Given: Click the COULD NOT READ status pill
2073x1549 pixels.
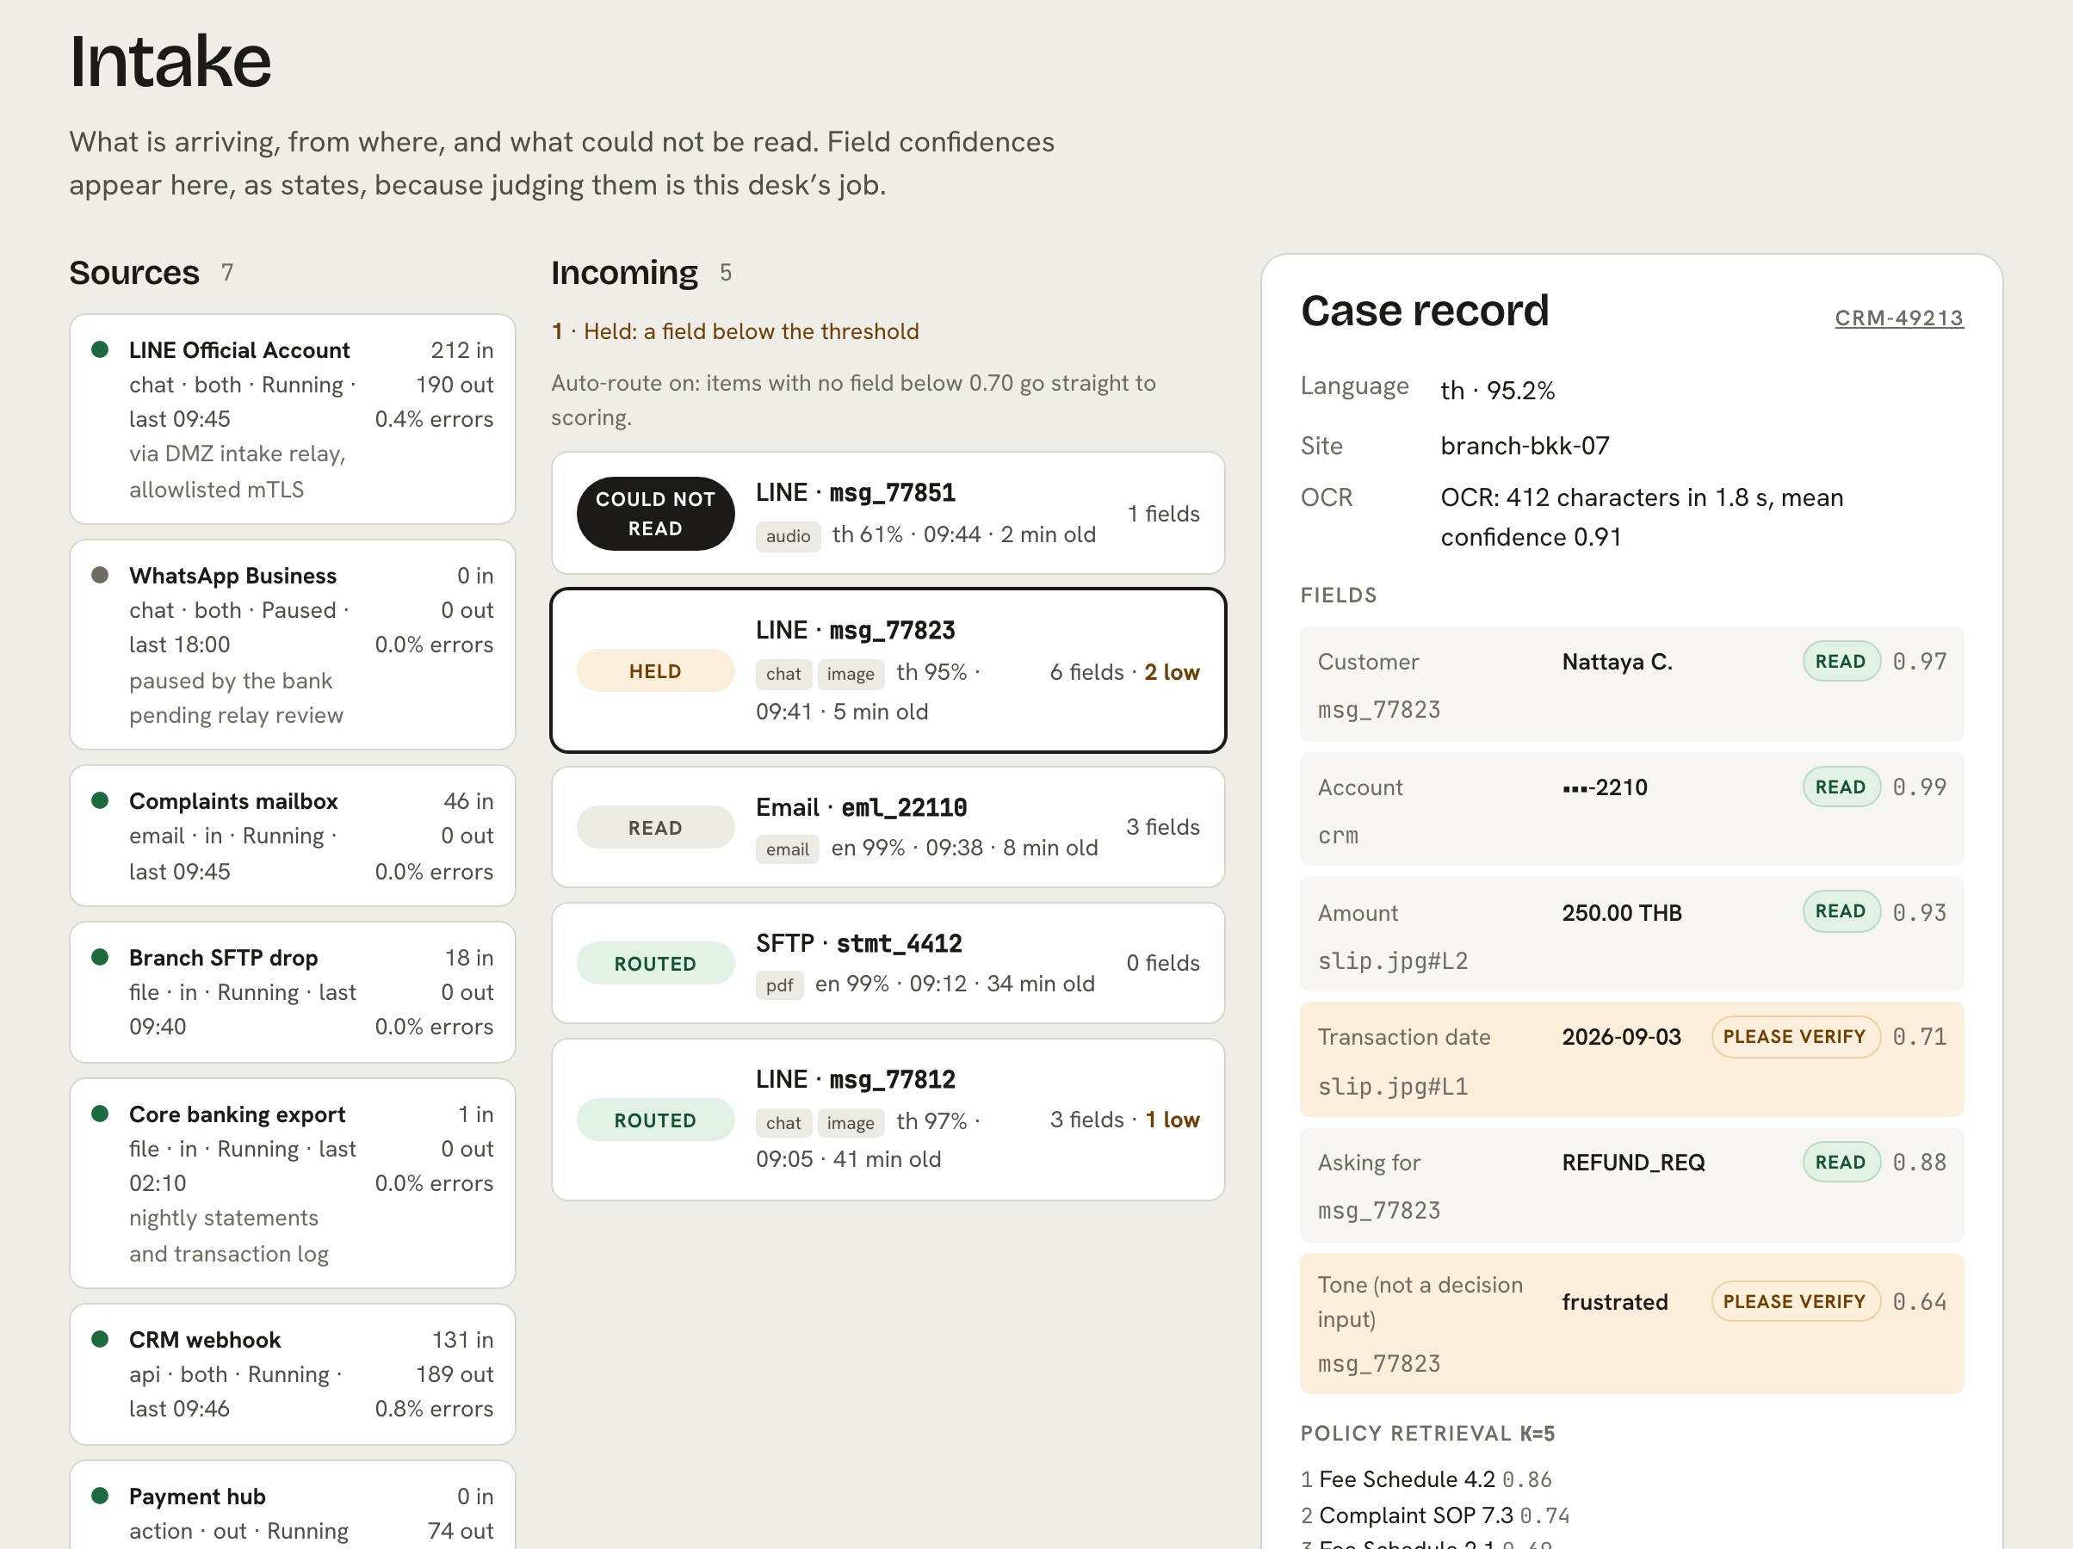Looking at the screenshot, I should coord(655,514).
